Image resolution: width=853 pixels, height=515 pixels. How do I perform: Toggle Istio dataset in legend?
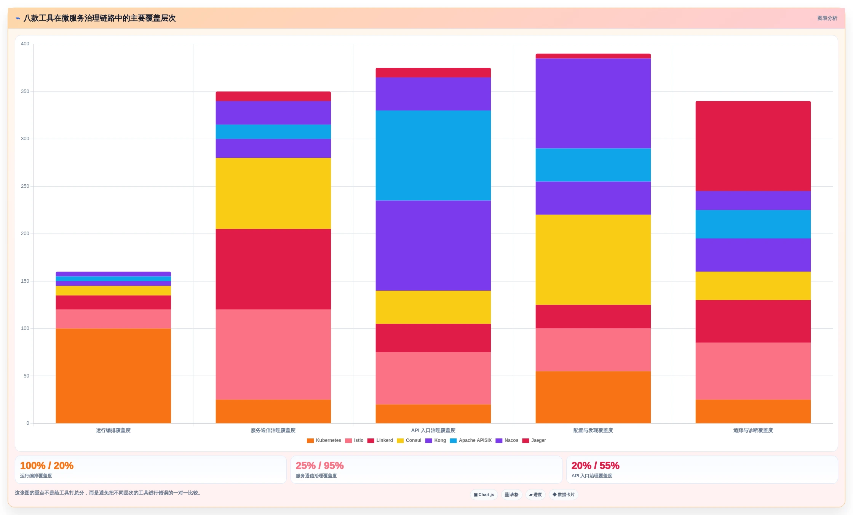(354, 441)
